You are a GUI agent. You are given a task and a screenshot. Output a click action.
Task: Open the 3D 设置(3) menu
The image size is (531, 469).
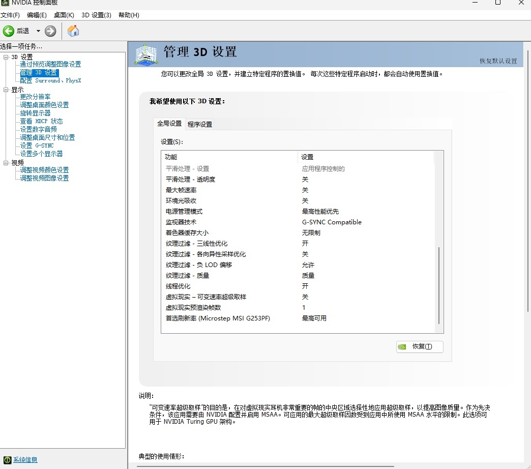tap(96, 15)
